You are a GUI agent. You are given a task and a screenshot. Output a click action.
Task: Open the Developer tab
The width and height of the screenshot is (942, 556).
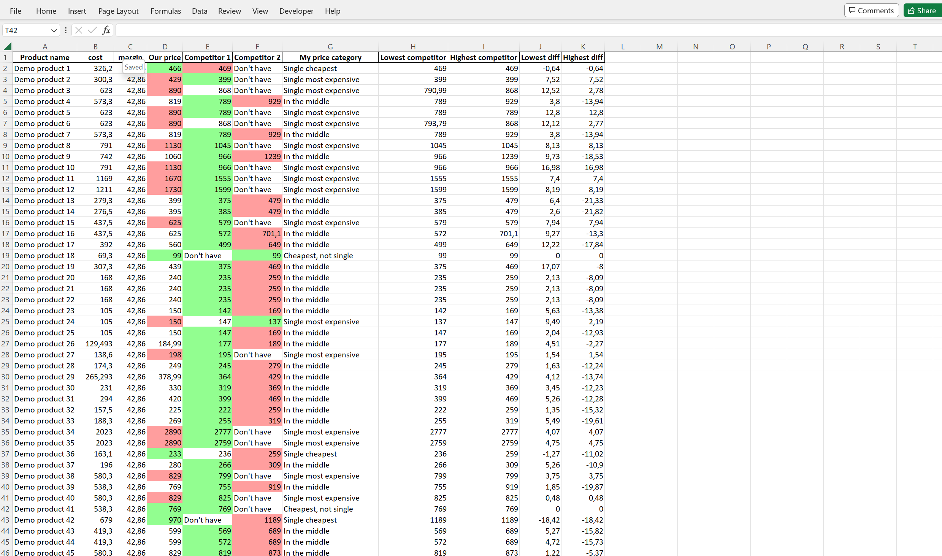pos(296,11)
